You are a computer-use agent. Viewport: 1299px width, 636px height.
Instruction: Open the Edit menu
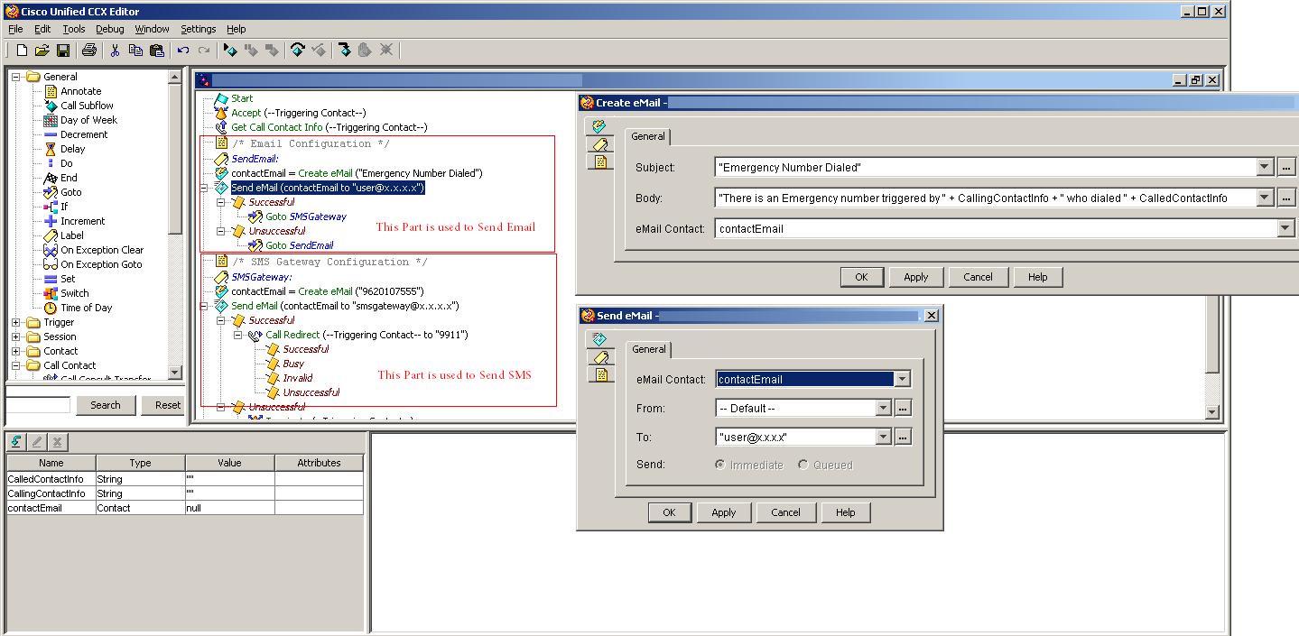(x=42, y=29)
